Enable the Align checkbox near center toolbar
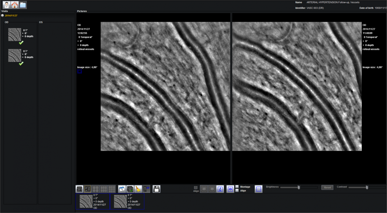The height and width of the screenshot is (213, 387). 196,188
